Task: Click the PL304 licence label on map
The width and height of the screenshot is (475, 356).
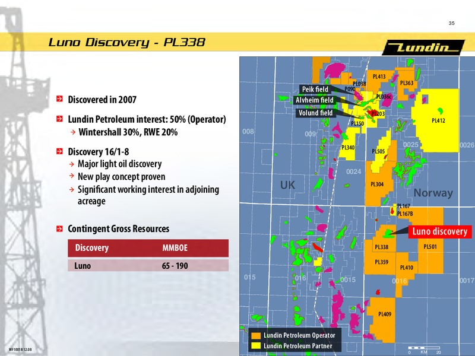Action: (x=377, y=185)
